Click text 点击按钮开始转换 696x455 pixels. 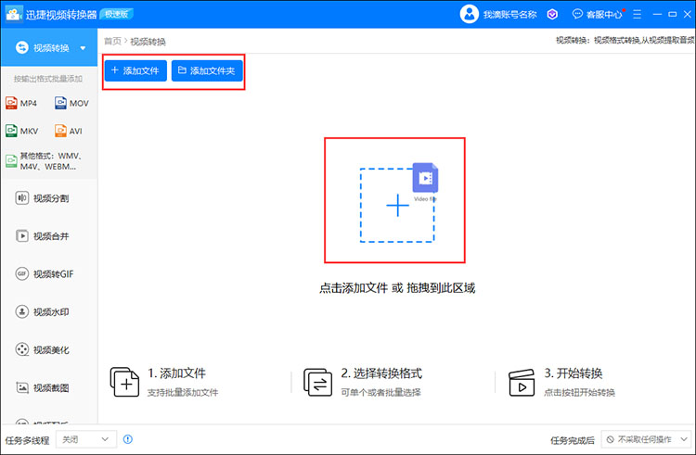579,393
